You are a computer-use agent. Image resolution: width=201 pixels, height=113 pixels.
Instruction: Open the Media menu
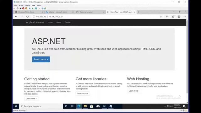27,5
